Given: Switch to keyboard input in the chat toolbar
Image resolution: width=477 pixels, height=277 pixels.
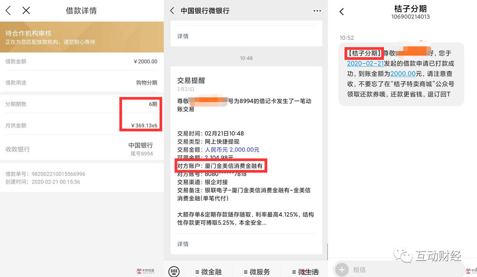Looking at the screenshot, I should [174, 272].
